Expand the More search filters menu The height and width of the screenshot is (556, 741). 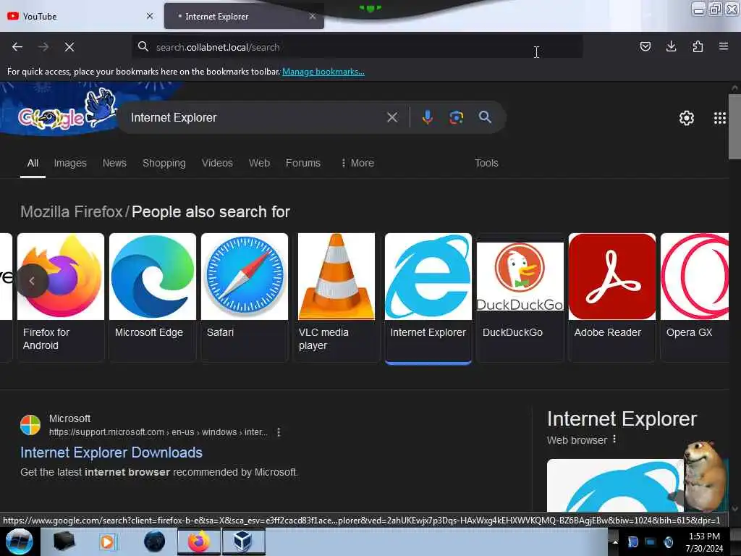coord(357,163)
